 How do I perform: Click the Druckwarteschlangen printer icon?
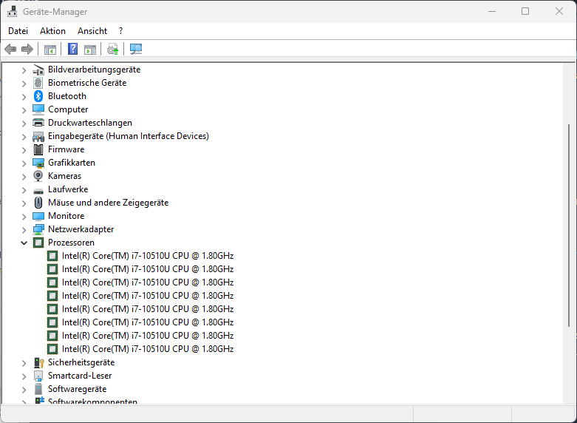39,123
